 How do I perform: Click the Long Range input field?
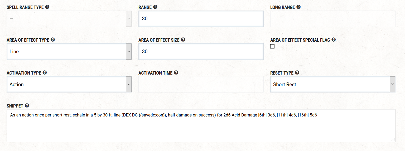[x=332, y=19]
